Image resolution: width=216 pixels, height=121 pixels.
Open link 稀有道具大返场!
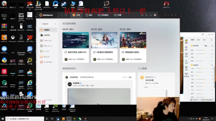(131, 52)
